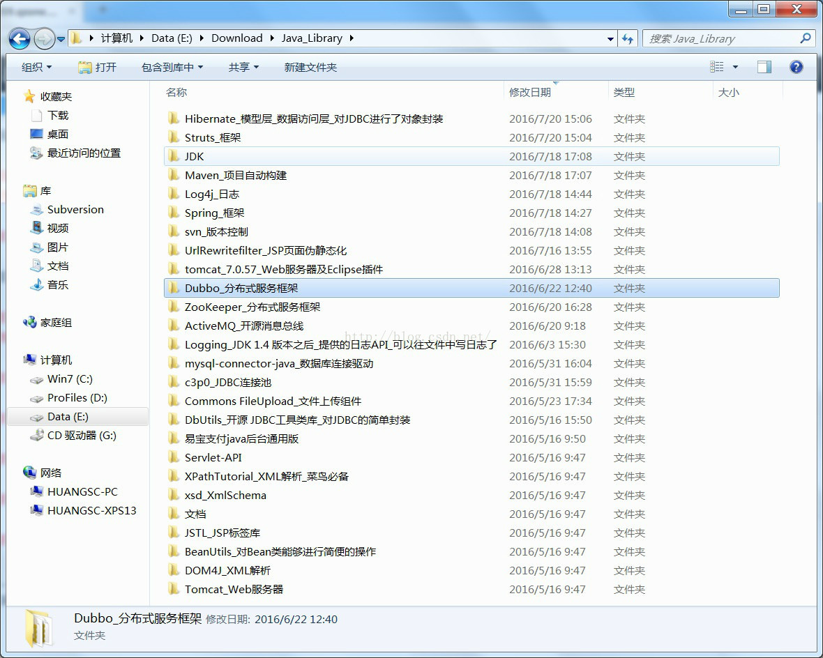Open the view options dropdown arrow
This screenshot has width=823, height=658.
pyautogui.click(x=735, y=67)
